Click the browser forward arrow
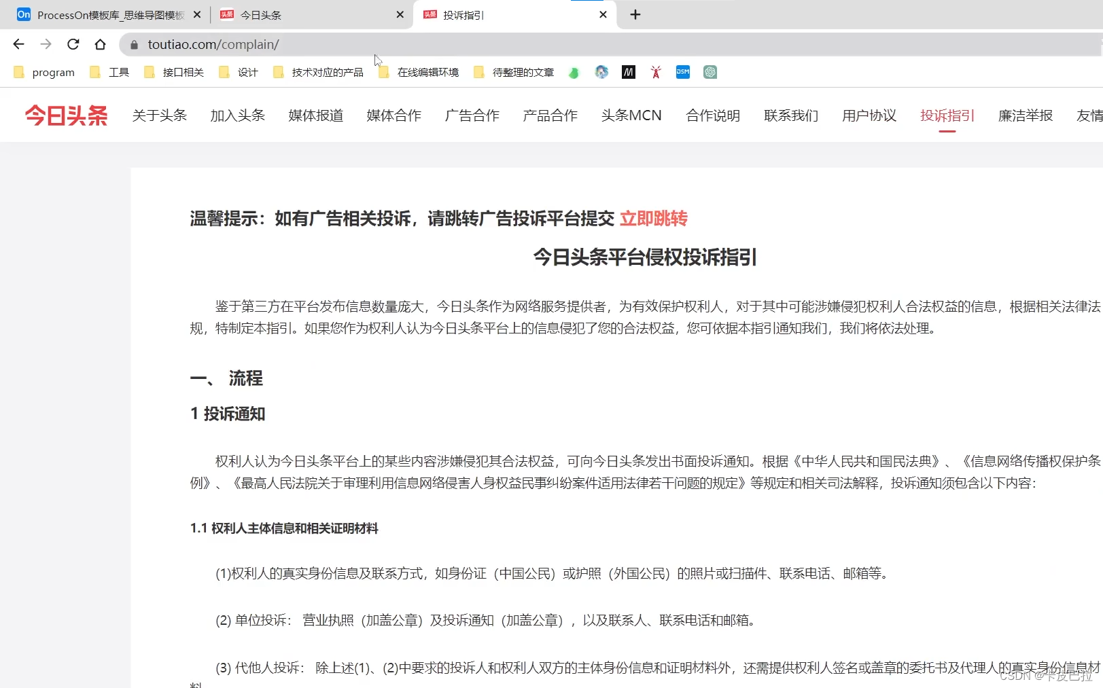1103x688 pixels. point(46,44)
